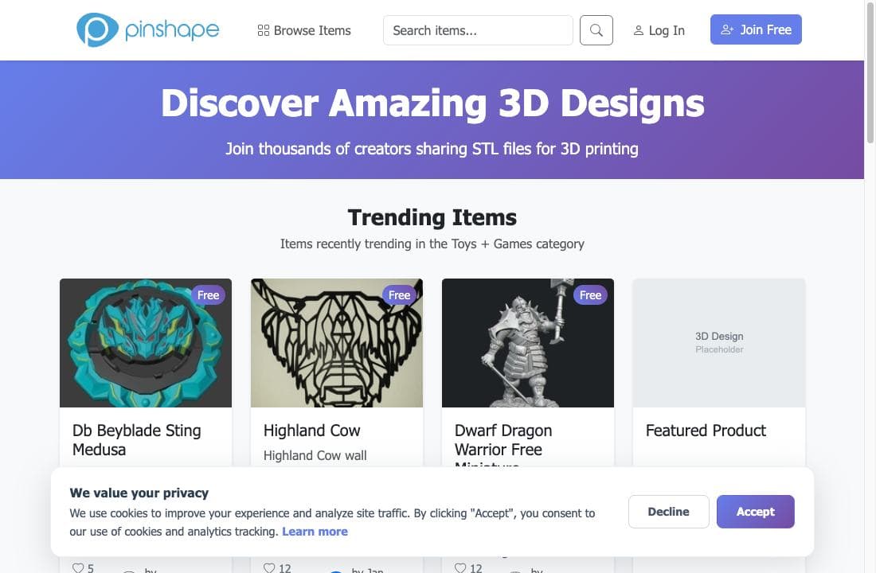Image resolution: width=876 pixels, height=573 pixels.
Task: Click 'We value your privacy' heading
Action: click(139, 493)
